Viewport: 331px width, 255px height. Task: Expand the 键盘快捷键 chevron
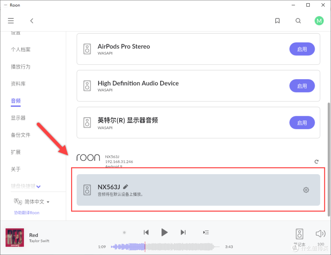pos(39,186)
